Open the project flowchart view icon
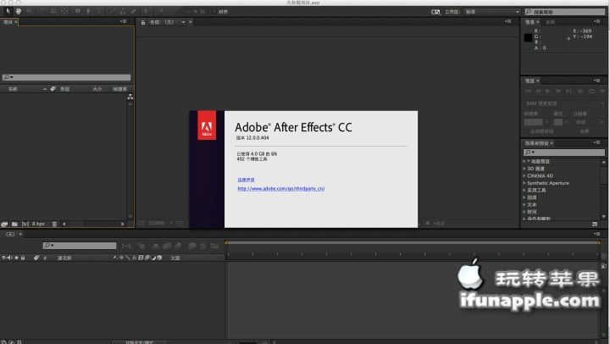This screenshot has height=344, width=610. pos(130,97)
